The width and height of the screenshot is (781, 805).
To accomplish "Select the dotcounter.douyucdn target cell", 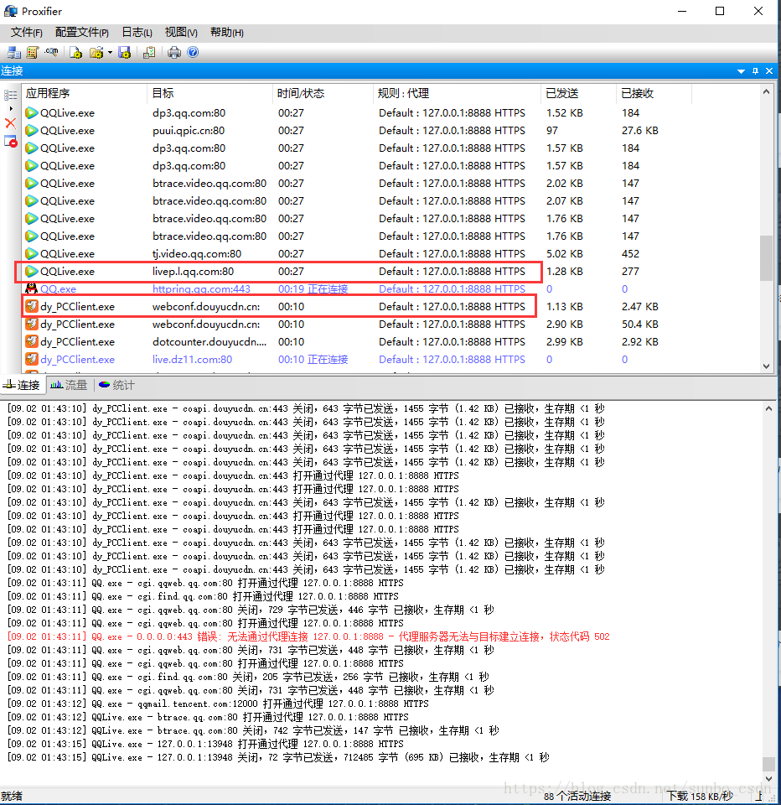I will point(209,341).
